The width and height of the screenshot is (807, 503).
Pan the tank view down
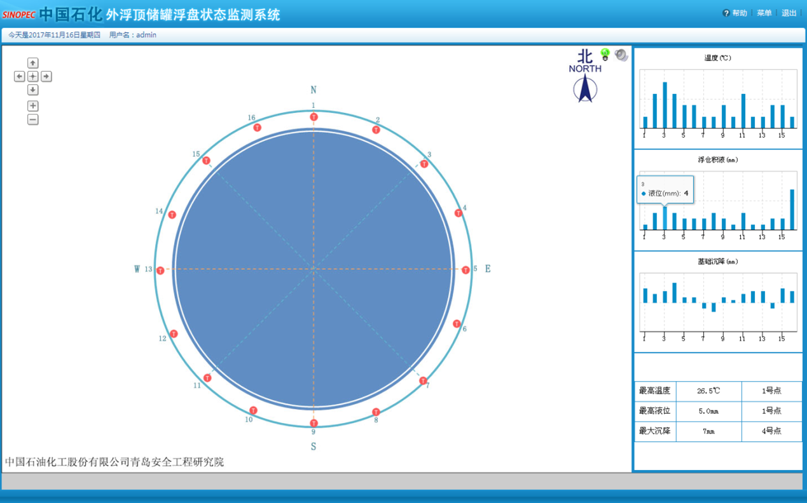coord(33,90)
